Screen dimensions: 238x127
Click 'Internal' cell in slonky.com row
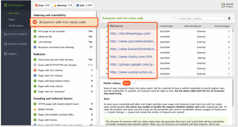[201, 58]
